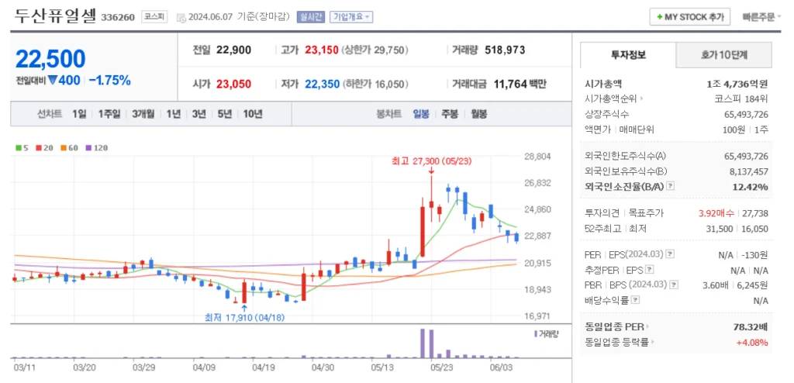Select 10년 line chart period
Screen dimensions: 794x383
click(x=253, y=114)
